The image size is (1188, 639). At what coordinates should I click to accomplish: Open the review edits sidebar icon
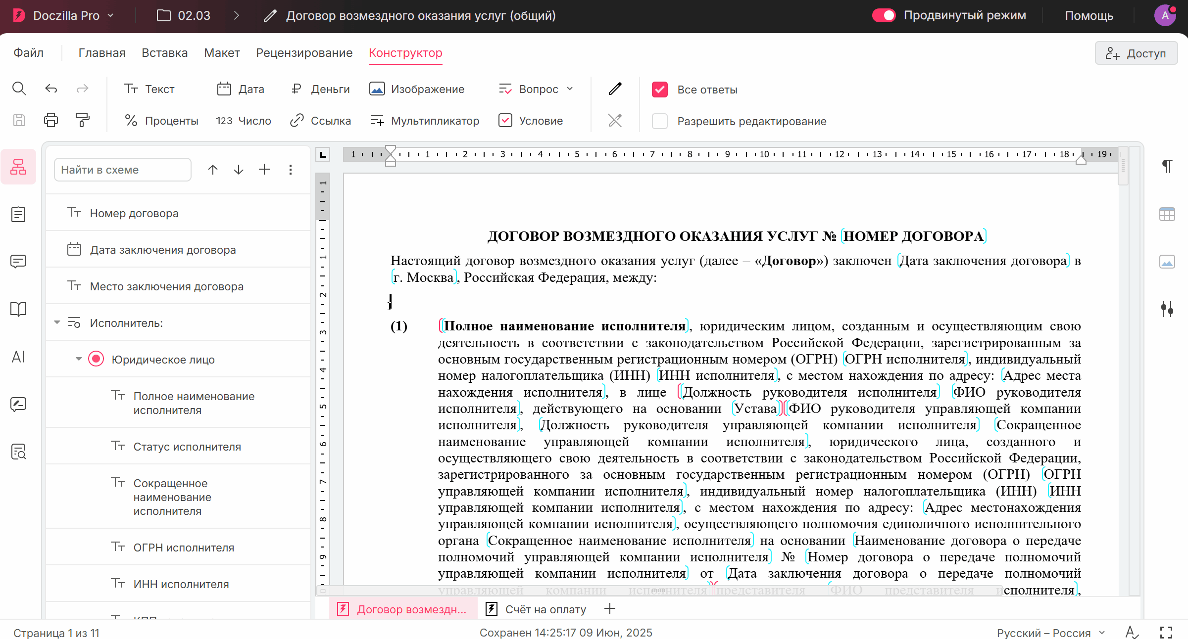coord(18,404)
